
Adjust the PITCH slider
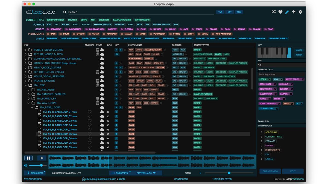click(229, 173)
